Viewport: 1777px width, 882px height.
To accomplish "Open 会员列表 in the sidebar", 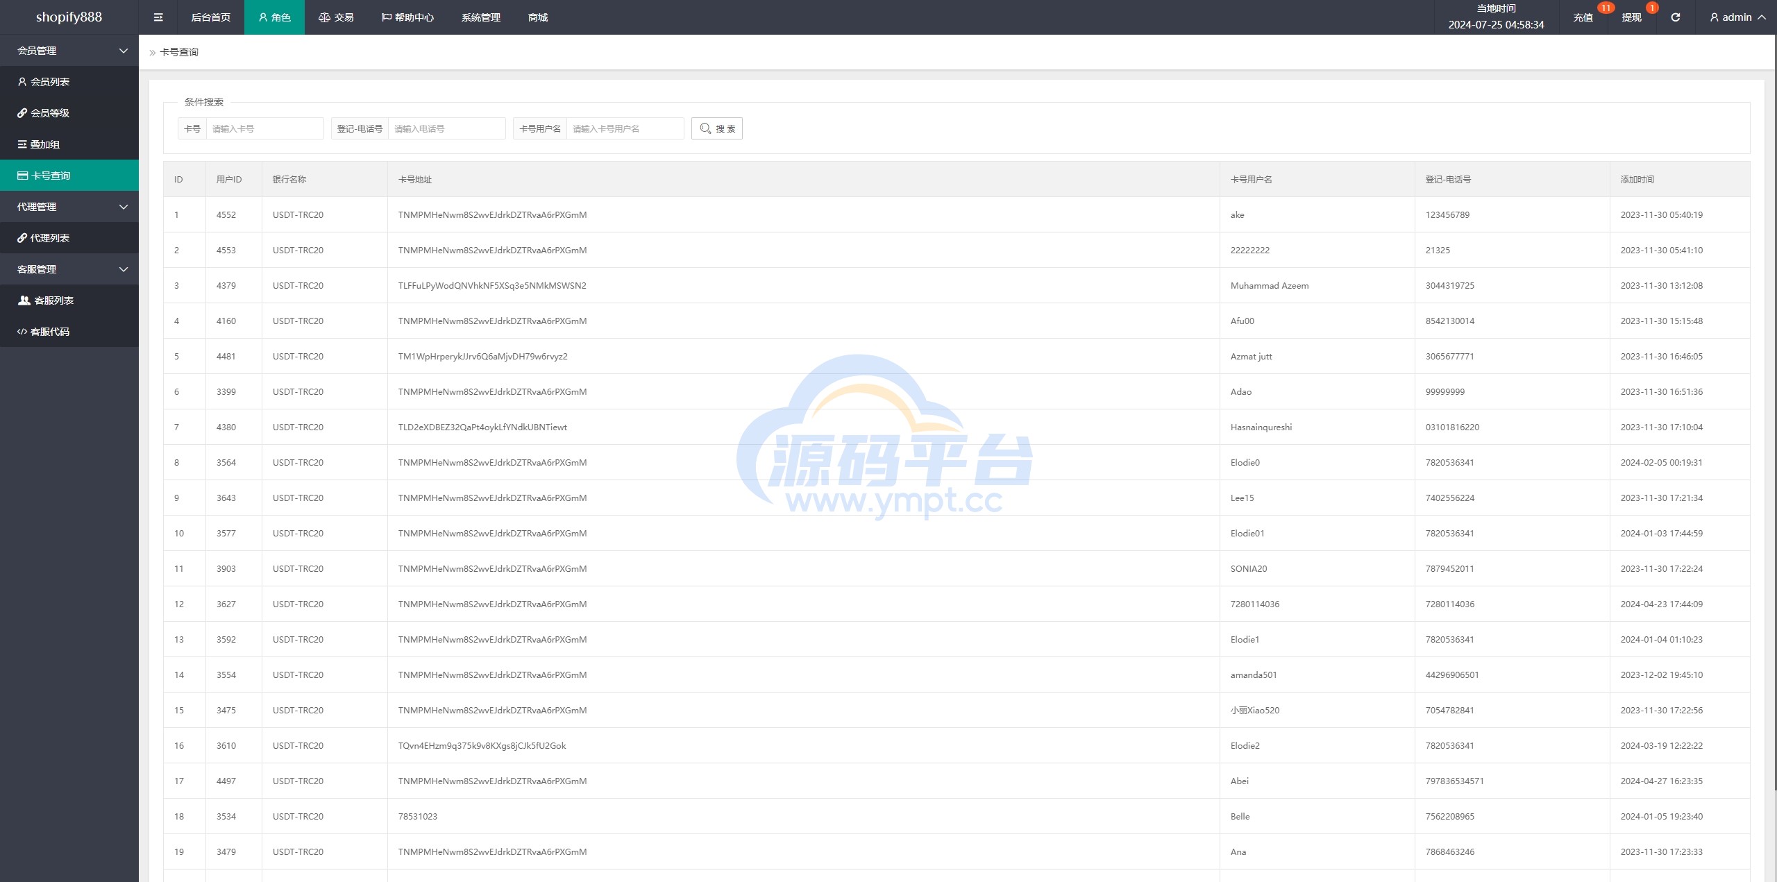I will (50, 82).
